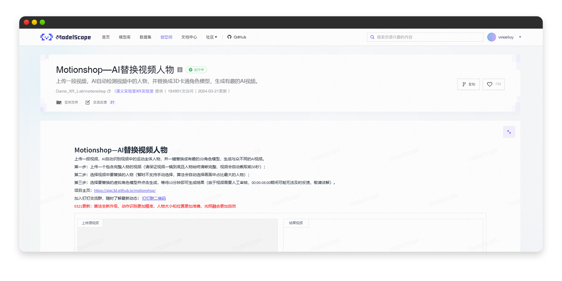Viewport: 562px width, 281px height.
Task: Click the 复制 fork button
Action: (468, 84)
